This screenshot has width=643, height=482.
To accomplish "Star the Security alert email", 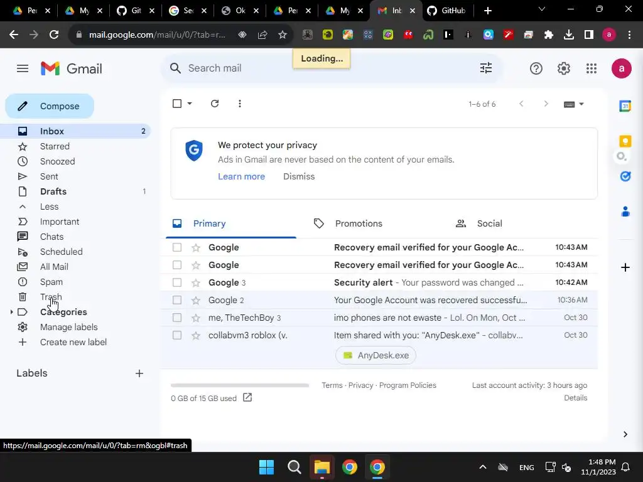I will pyautogui.click(x=196, y=282).
